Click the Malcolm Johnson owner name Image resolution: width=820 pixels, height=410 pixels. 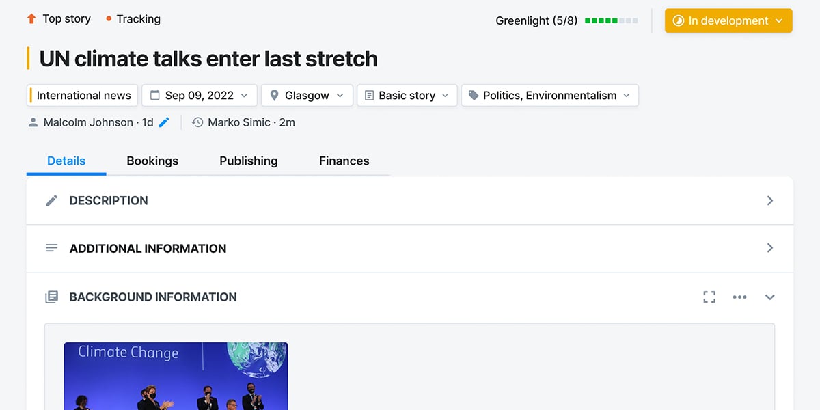88,122
